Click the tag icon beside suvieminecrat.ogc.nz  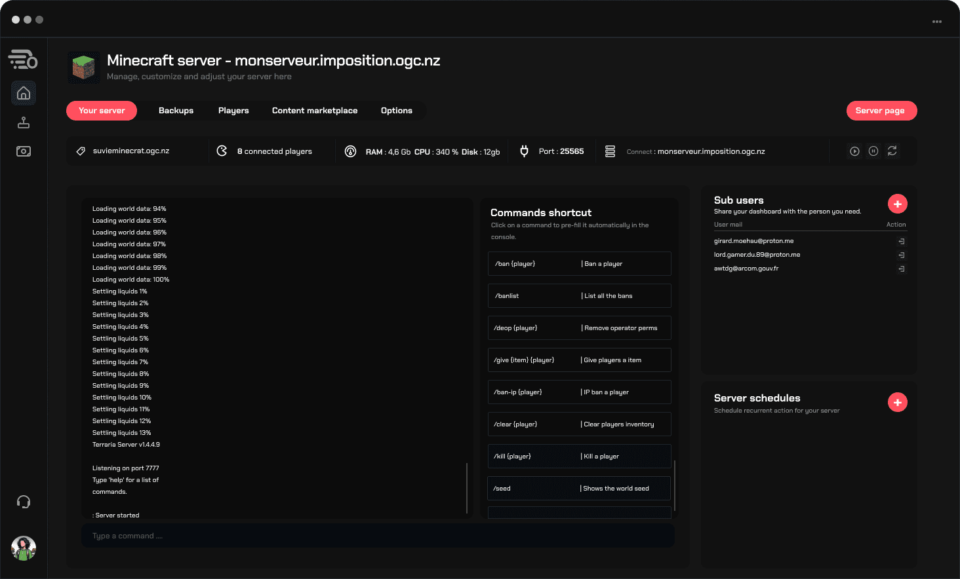click(x=81, y=151)
